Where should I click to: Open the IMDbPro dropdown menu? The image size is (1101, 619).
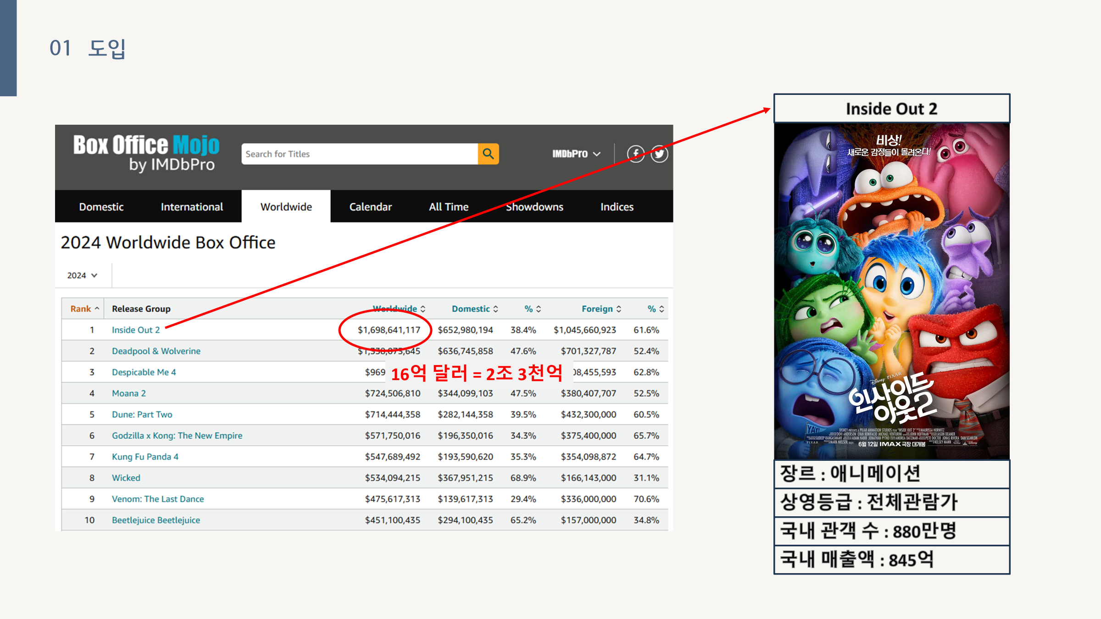576,154
